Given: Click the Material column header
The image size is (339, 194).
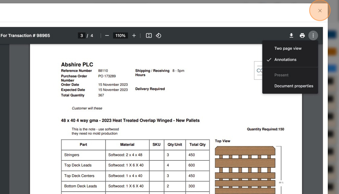Looking at the screenshot, I should (x=127, y=145).
